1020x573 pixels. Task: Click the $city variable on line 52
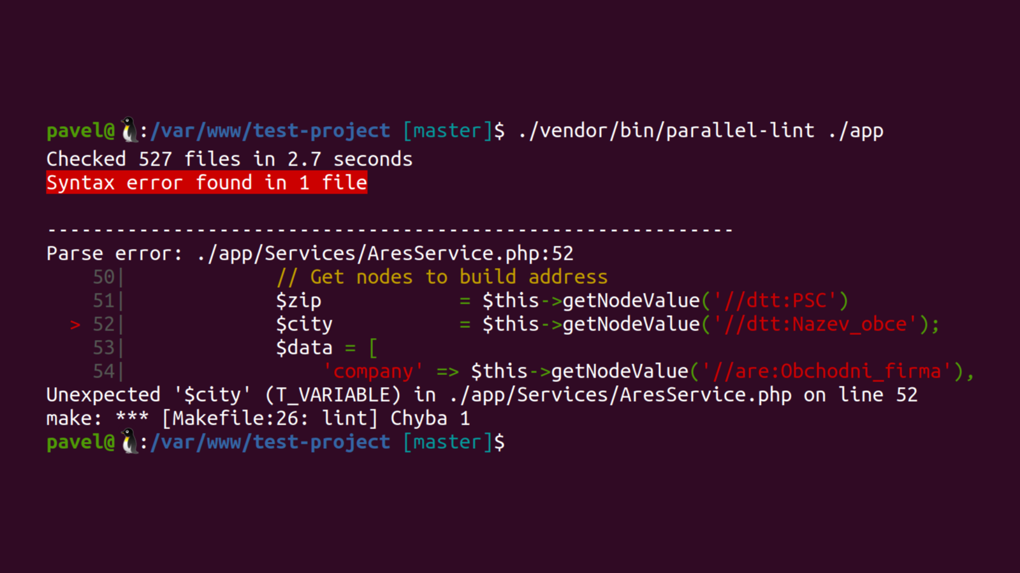[x=304, y=325]
